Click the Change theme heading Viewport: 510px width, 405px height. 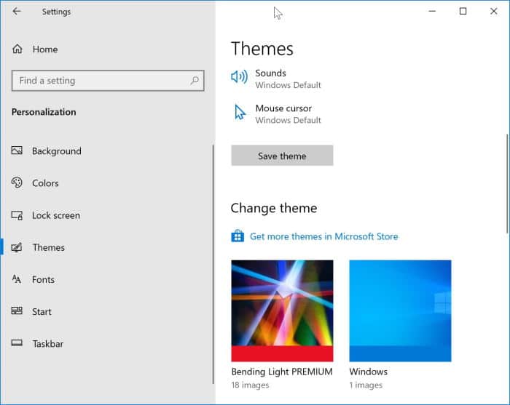274,208
